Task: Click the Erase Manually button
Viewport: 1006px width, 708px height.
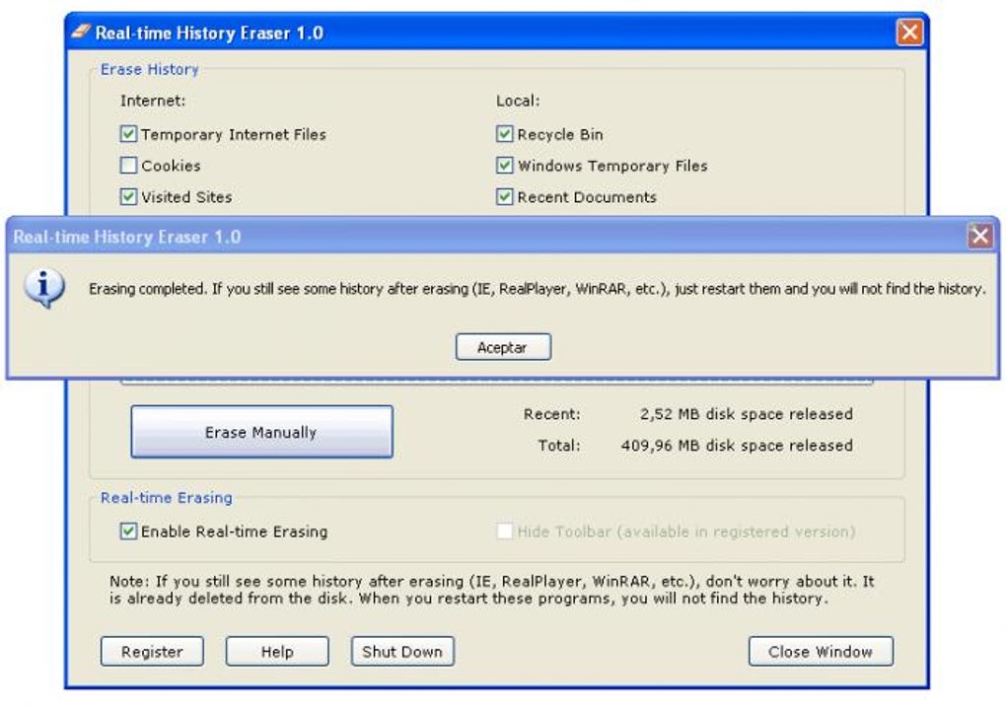Action: [261, 431]
